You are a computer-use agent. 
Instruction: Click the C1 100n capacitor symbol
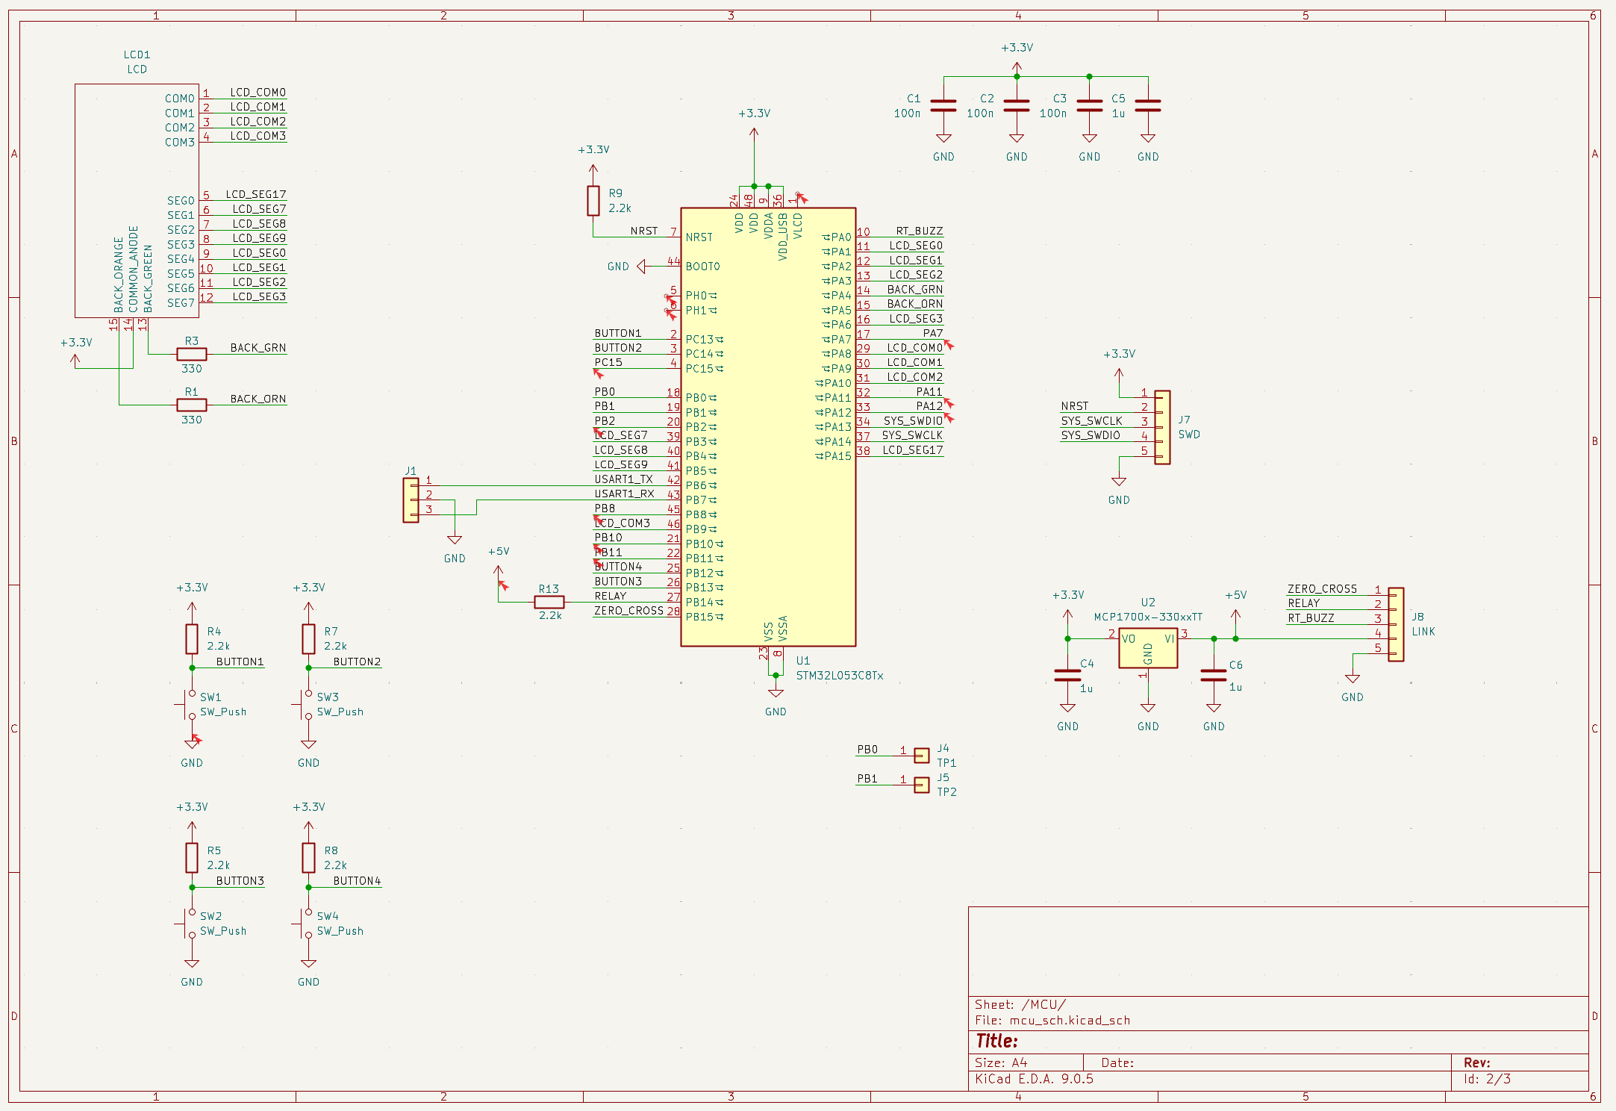coord(943,106)
